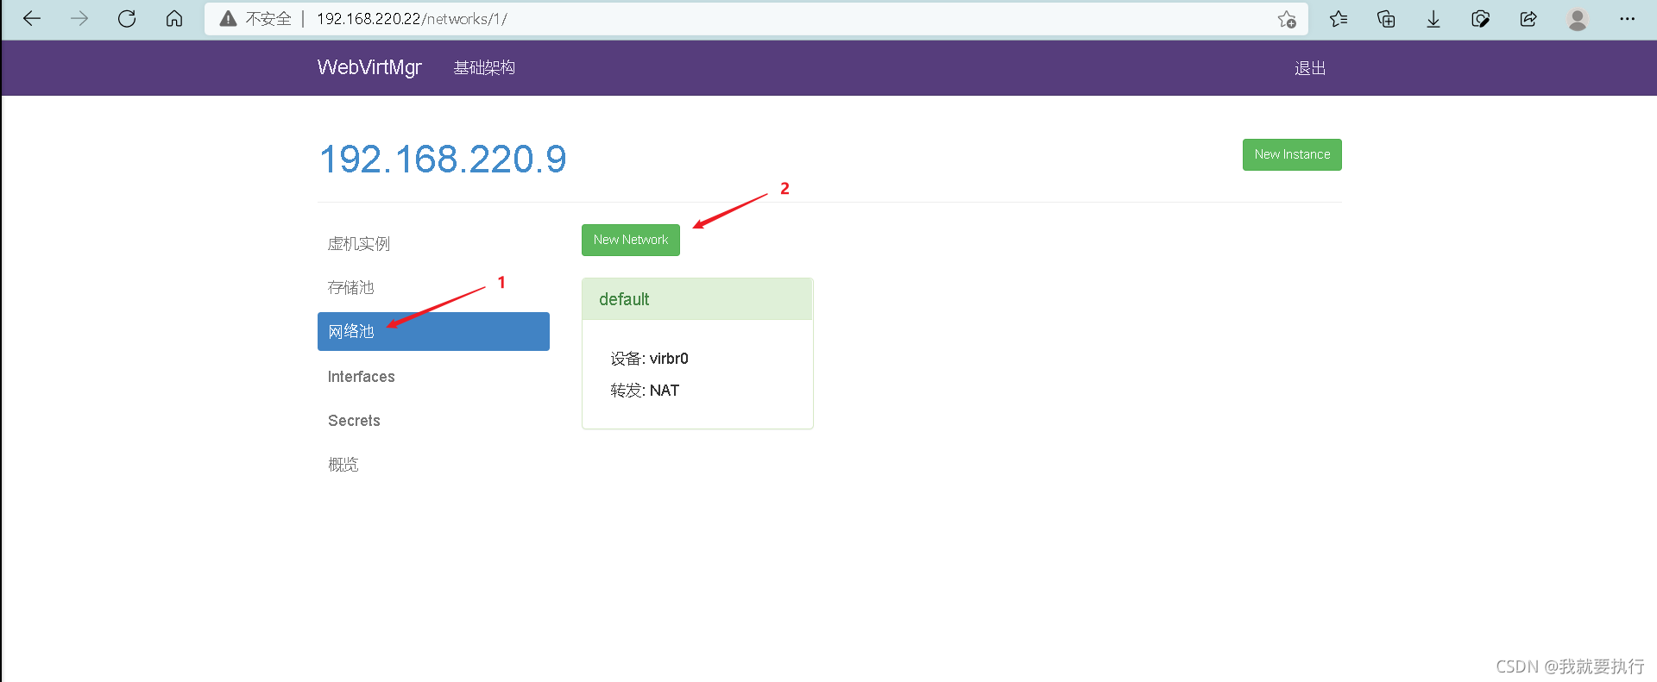
Task: Click the browser forward arrow
Action: [79, 19]
